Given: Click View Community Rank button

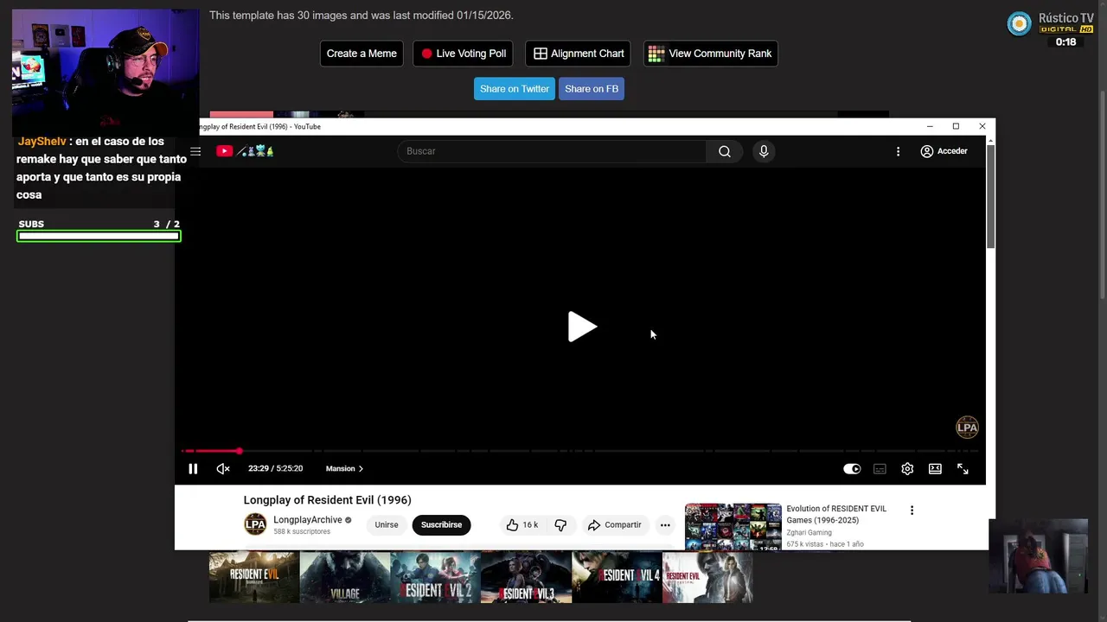Looking at the screenshot, I should [x=710, y=54].
